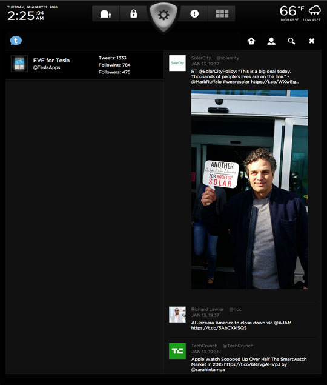
Task: Click the Richard Lawler author name
Action: click(x=207, y=309)
